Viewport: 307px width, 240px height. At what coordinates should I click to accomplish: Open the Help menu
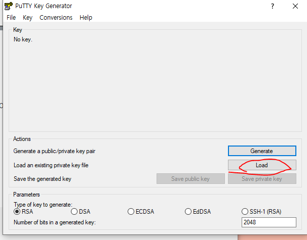pyautogui.click(x=86, y=18)
